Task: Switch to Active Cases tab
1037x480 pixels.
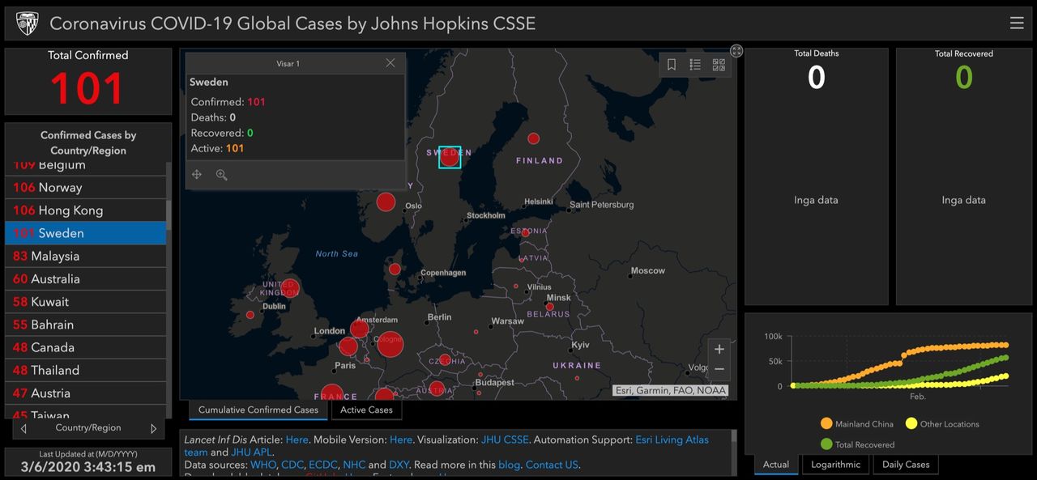Action: point(366,410)
